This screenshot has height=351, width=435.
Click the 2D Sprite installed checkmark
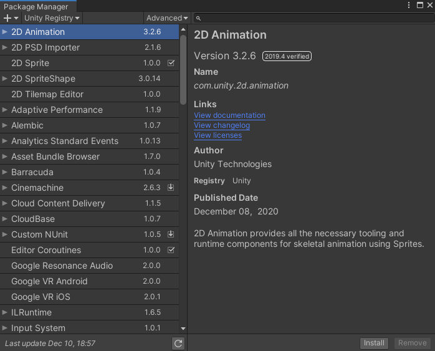pyautogui.click(x=171, y=63)
